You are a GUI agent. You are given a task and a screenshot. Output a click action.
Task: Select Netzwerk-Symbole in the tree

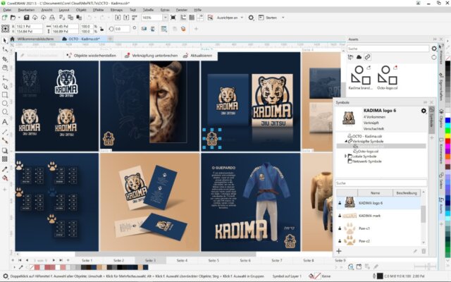[364, 161]
